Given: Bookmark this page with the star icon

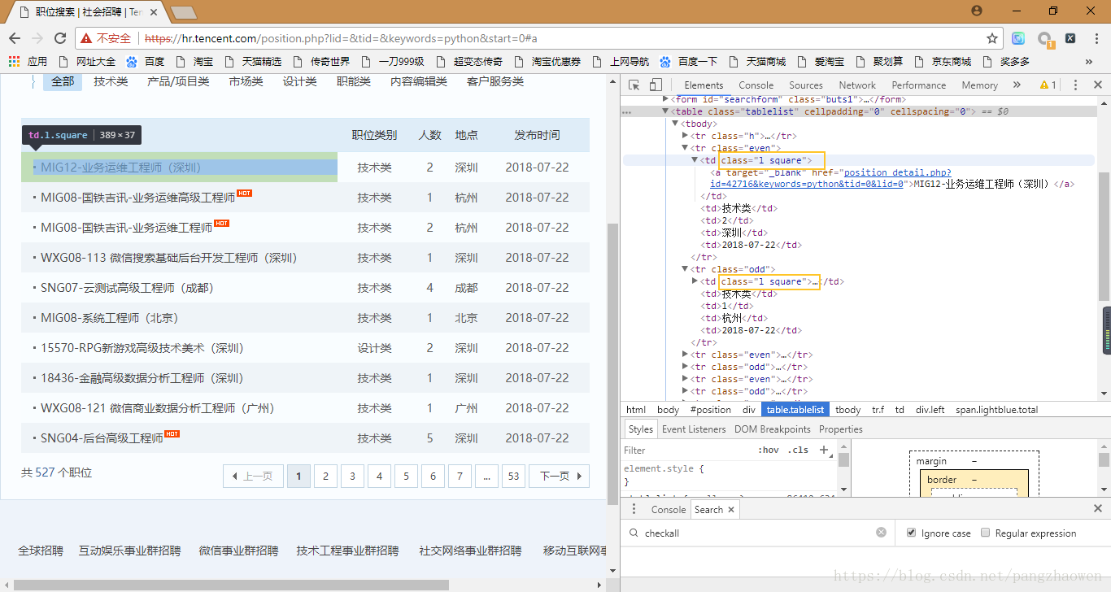Looking at the screenshot, I should (992, 38).
